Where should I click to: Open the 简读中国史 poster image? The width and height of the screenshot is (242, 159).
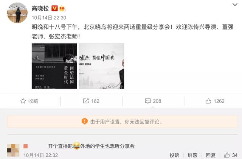point(101,66)
